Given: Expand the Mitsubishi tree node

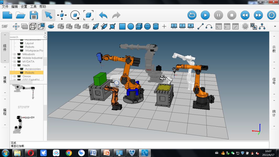Looking at the screenshot, I should tap(15, 54).
